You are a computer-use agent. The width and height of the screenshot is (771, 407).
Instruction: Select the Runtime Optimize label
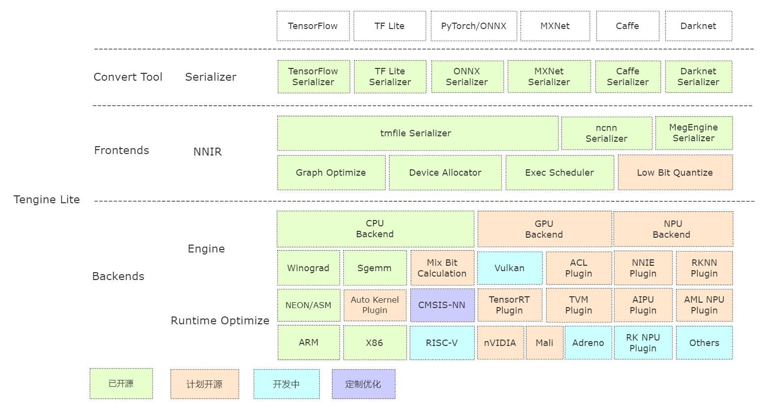click(220, 320)
